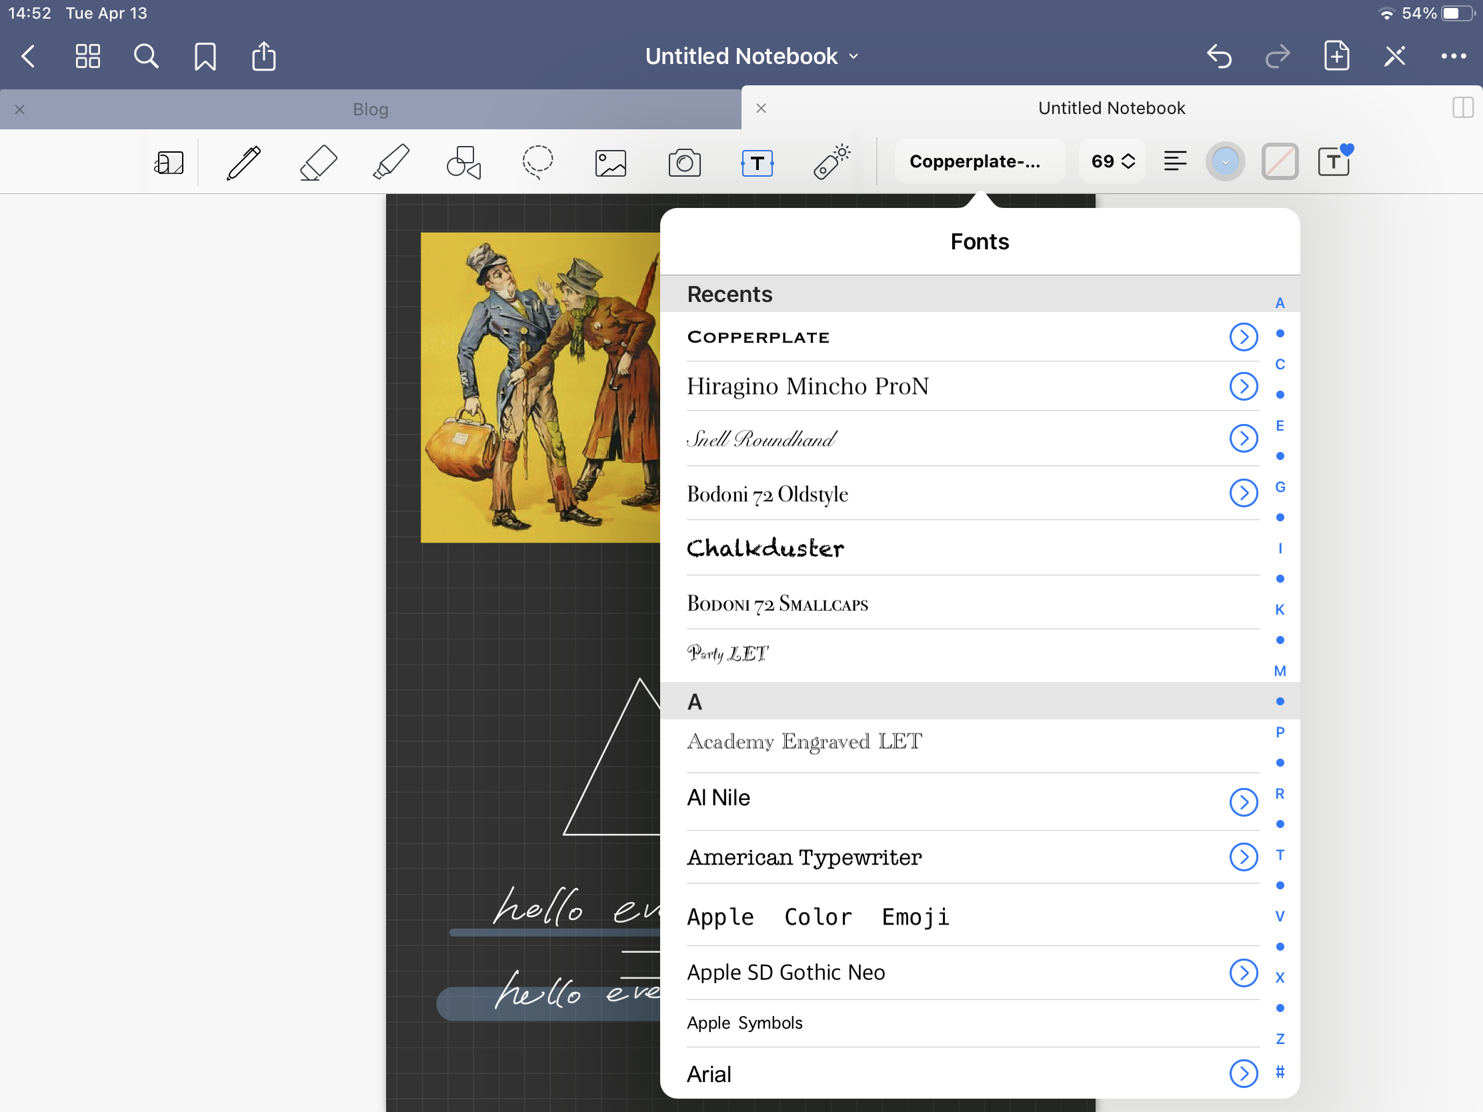Select the American Typewriter font

point(805,857)
